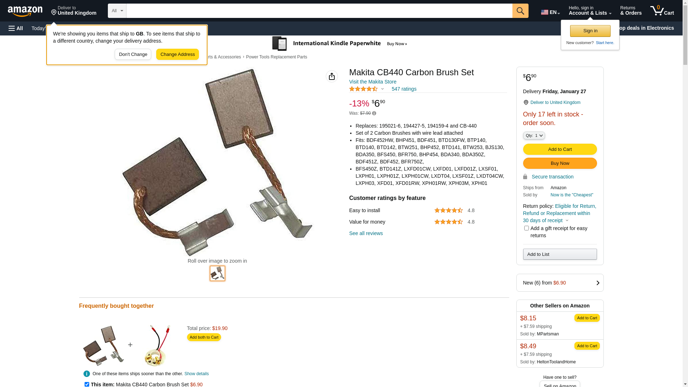
Task: Click the search magnifier button
Action: 520,11
